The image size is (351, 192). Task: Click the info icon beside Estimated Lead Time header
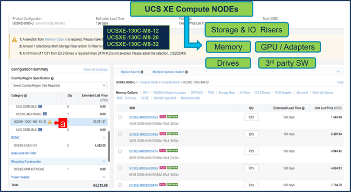point(303,108)
